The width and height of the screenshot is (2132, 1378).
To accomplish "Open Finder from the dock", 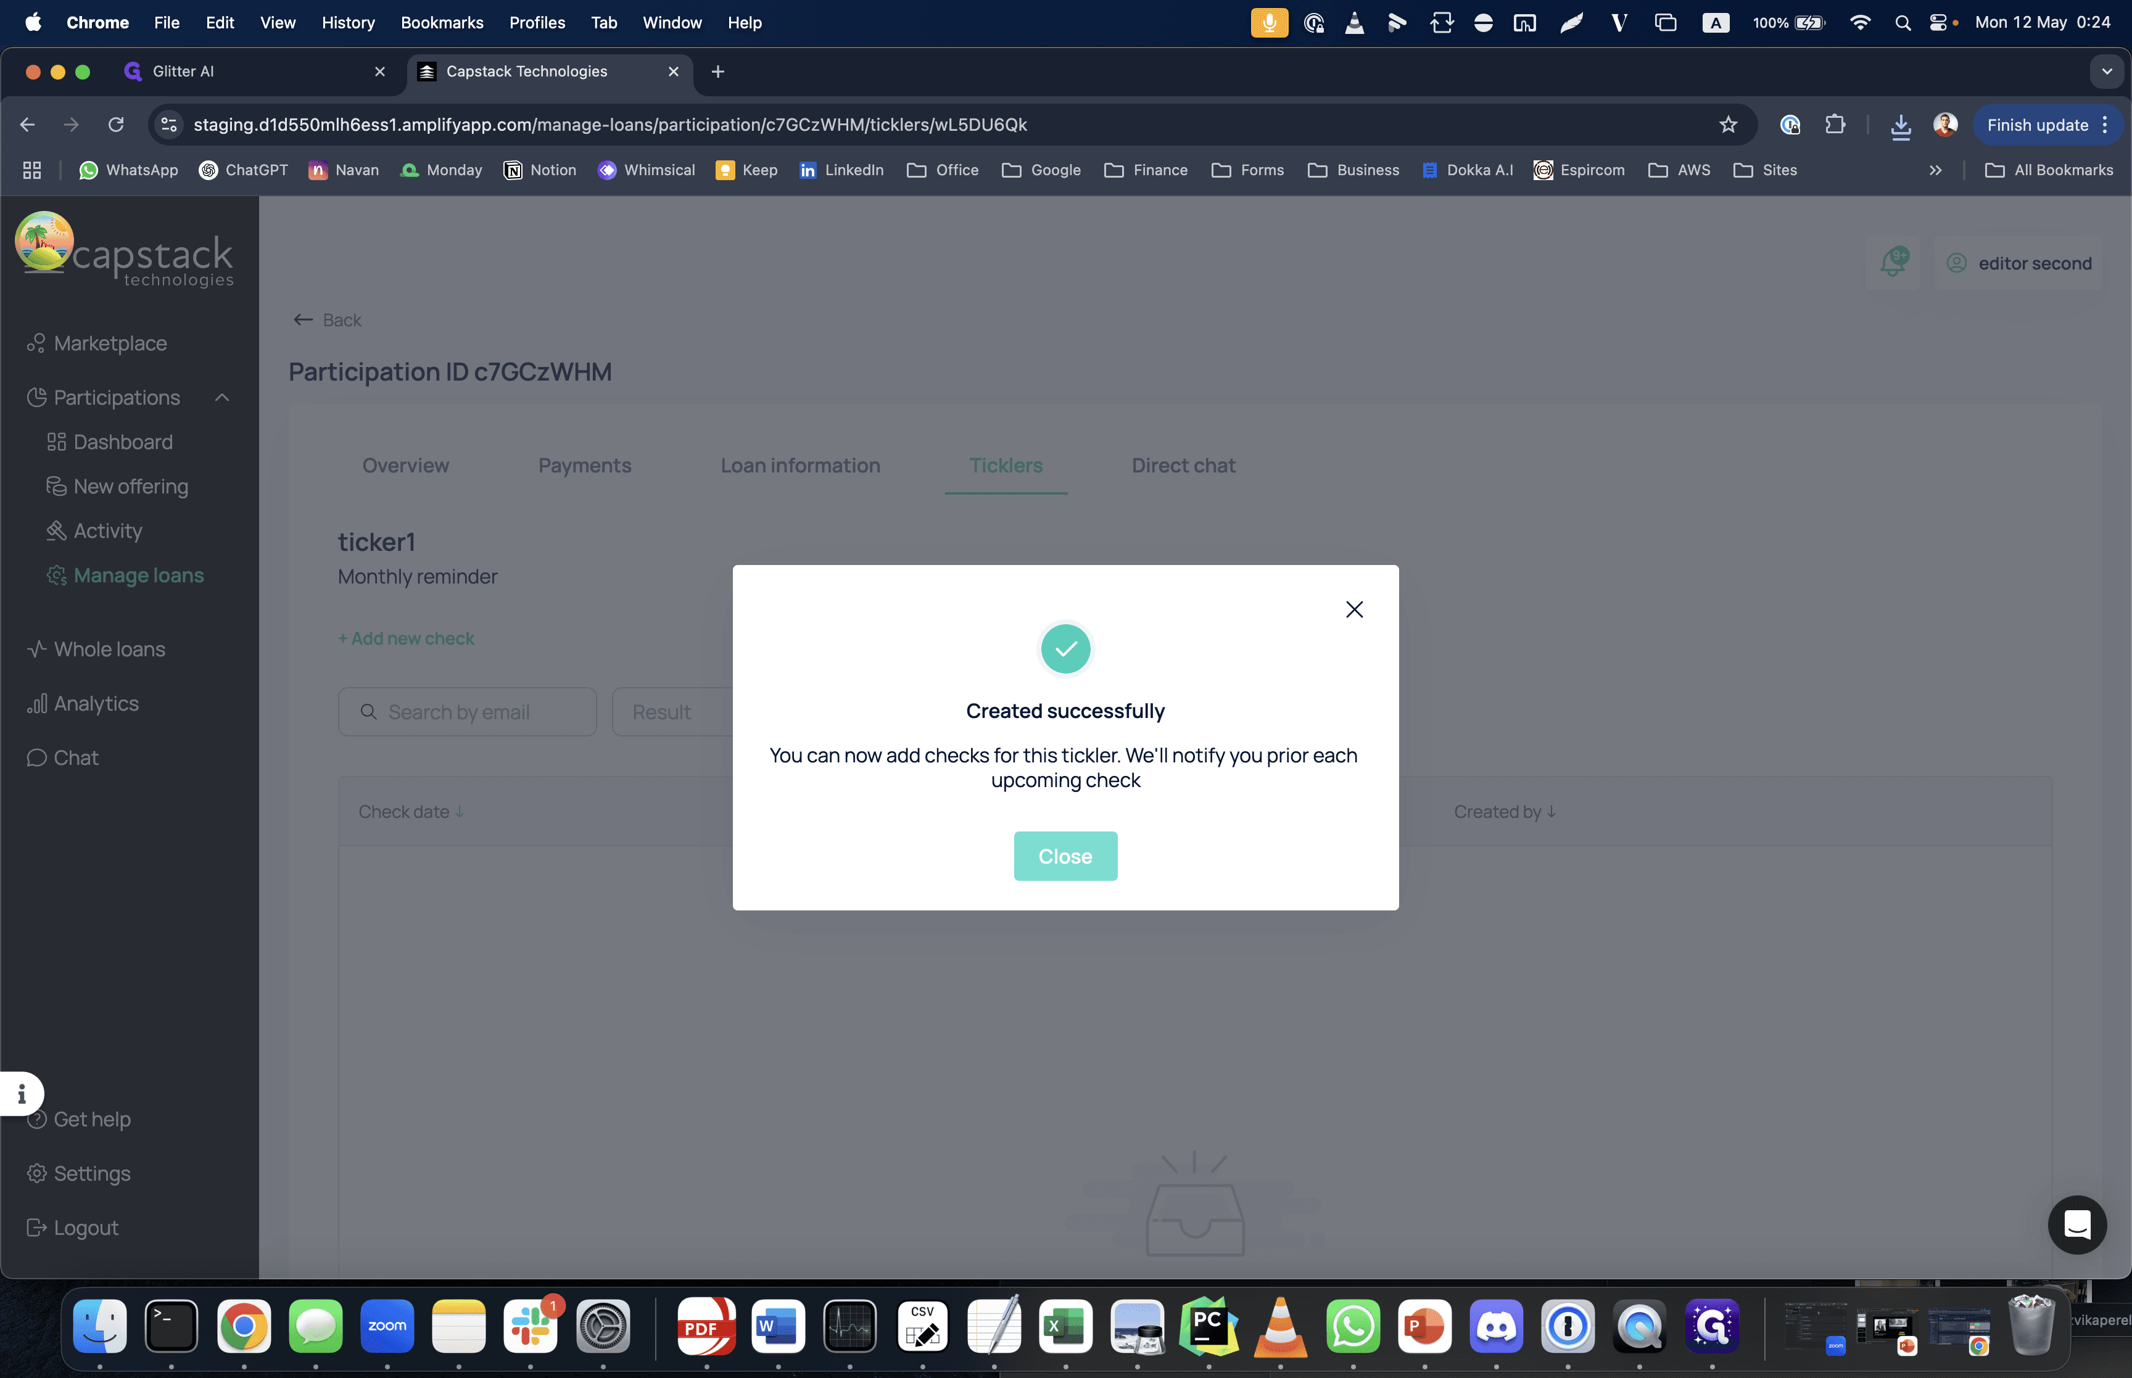I will [x=99, y=1325].
